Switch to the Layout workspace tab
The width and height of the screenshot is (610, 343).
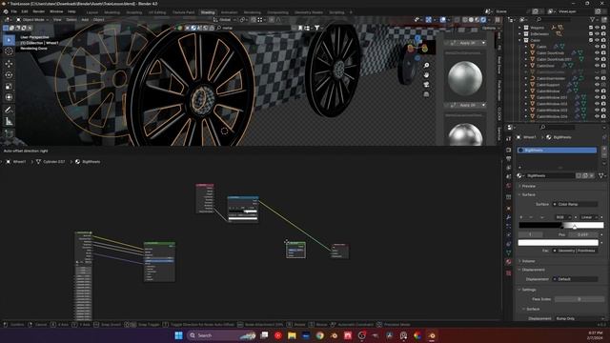(x=92, y=12)
